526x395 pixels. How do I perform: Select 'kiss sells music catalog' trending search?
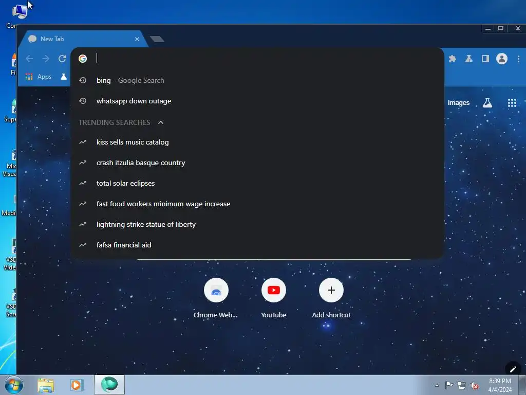pyautogui.click(x=257, y=142)
